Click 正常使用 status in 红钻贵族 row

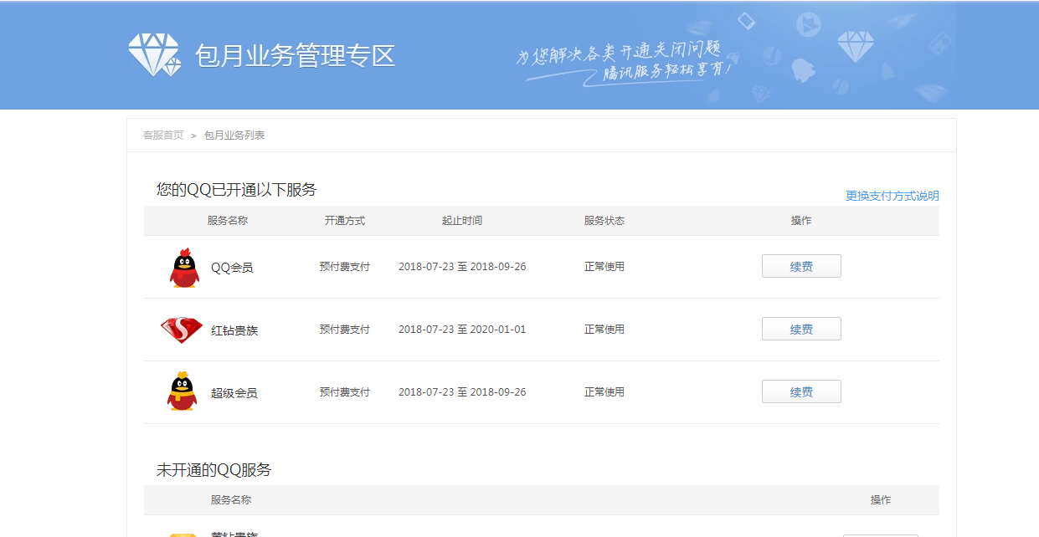[x=604, y=330]
